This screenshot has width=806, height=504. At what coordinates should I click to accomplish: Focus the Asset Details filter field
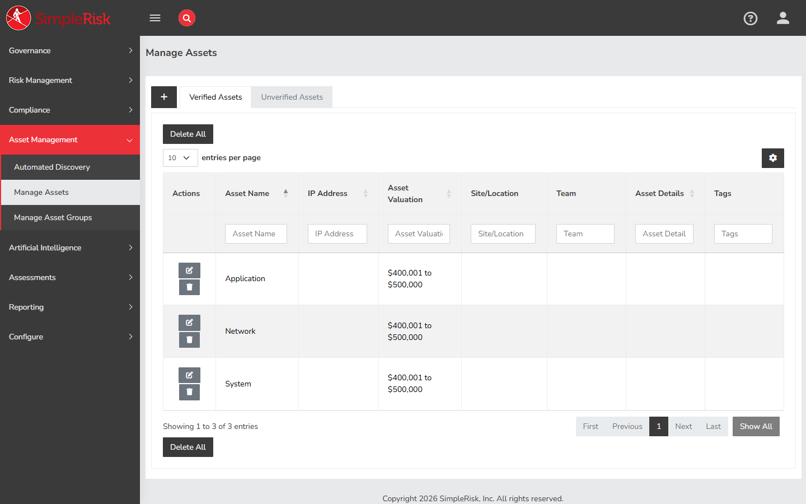[664, 234]
